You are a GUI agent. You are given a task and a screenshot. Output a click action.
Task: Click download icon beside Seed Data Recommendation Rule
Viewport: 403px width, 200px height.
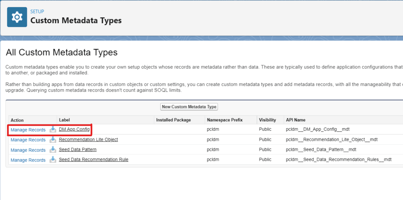53,160
